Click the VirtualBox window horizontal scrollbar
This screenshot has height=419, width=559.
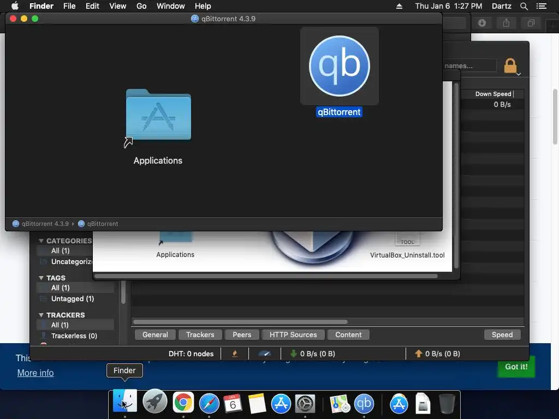coord(266,276)
